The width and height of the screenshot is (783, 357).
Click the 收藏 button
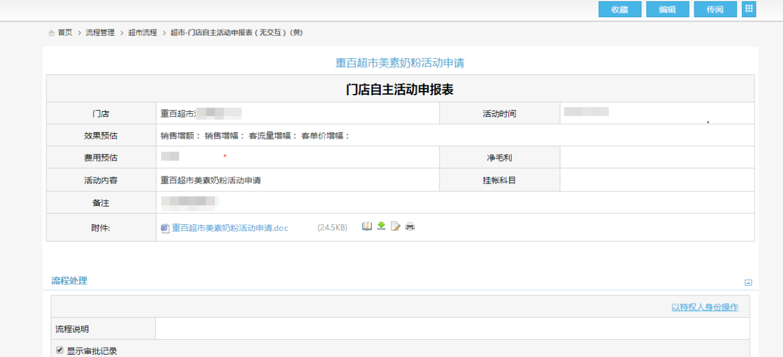coord(619,9)
